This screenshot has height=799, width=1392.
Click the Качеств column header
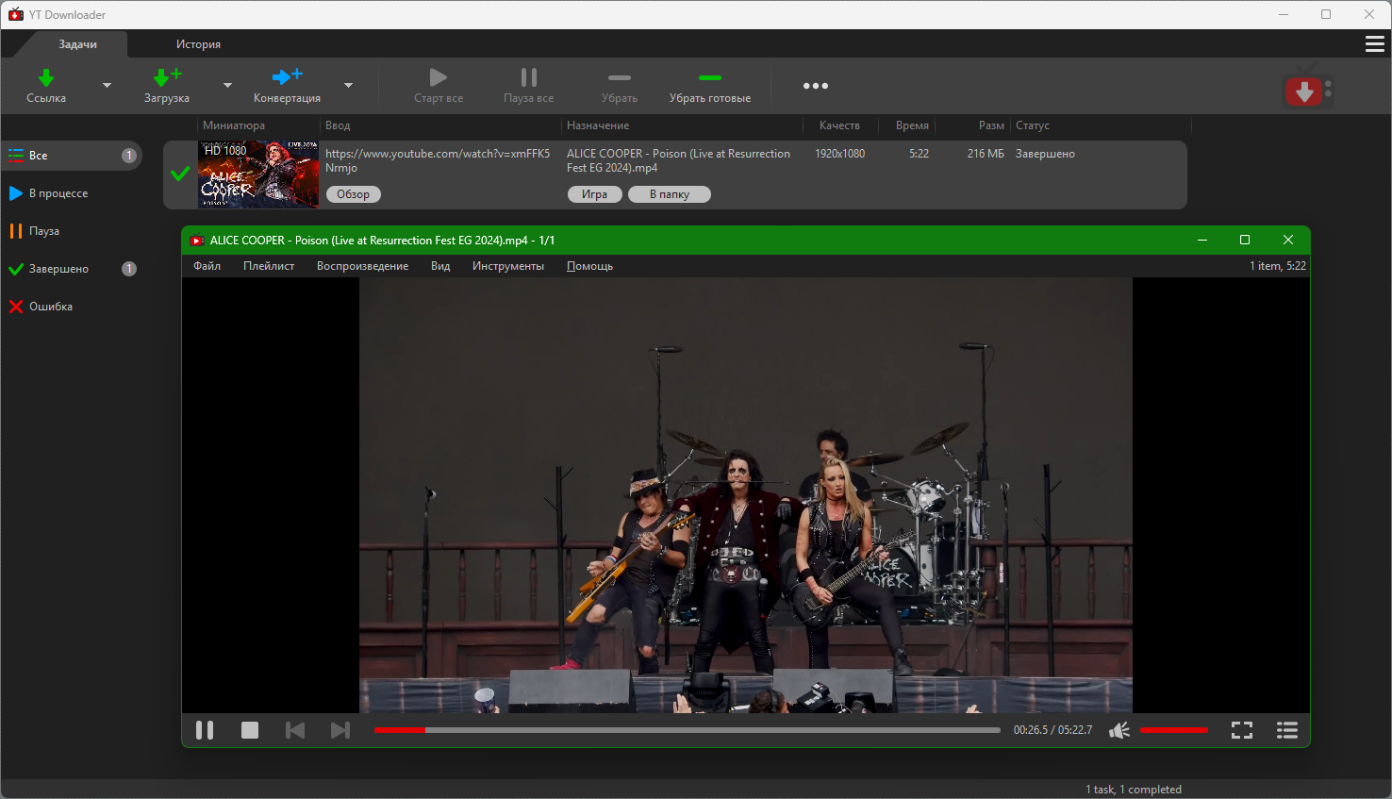(839, 125)
